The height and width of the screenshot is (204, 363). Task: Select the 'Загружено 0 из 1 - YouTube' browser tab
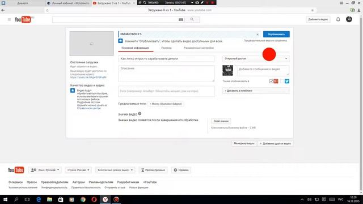pos(114,3)
